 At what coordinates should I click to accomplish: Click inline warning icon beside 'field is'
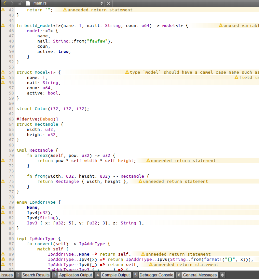click(x=236, y=77)
